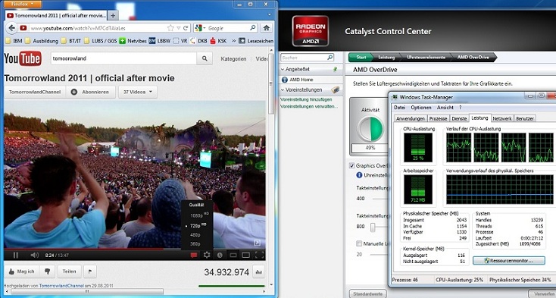556x298 pixels.
Task: Enter fullscreen mode on the video
Action: pos(260,255)
